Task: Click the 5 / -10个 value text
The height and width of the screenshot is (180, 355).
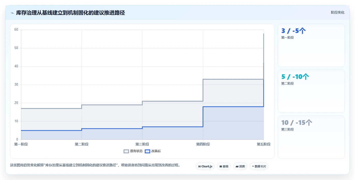Action: click(x=295, y=77)
